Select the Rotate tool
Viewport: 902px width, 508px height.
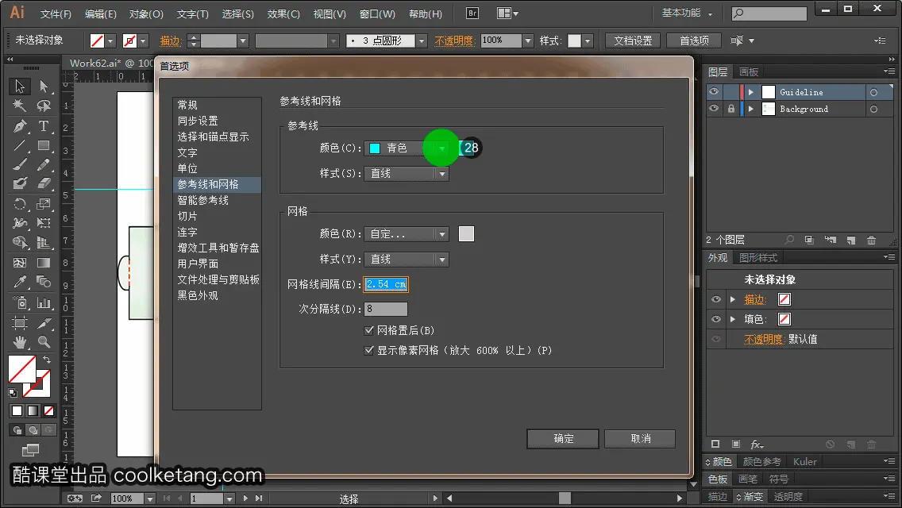pos(20,204)
